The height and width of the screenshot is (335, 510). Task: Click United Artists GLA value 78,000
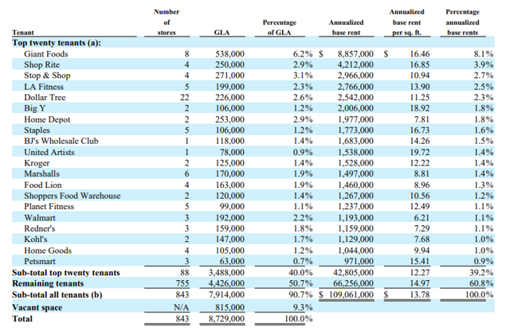[232, 152]
